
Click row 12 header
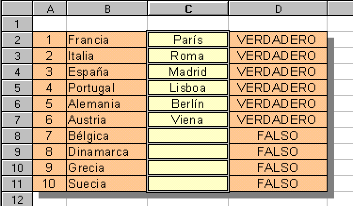point(16,200)
